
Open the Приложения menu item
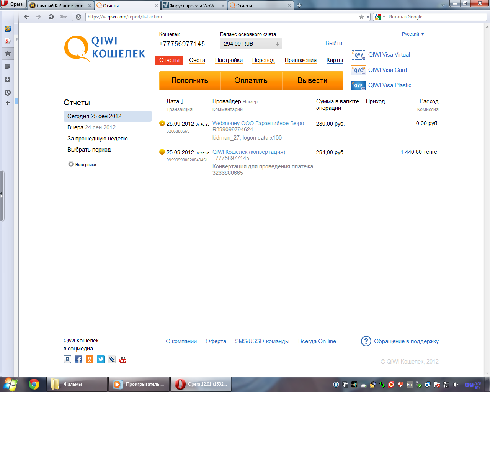coord(301,60)
